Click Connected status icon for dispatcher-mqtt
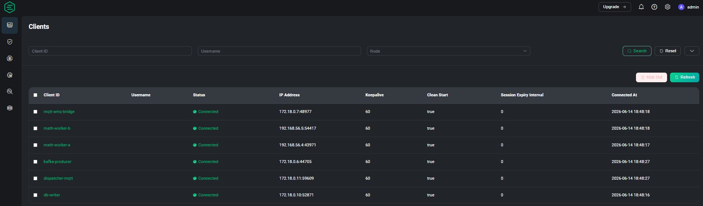This screenshot has width=703, height=206. [x=195, y=179]
